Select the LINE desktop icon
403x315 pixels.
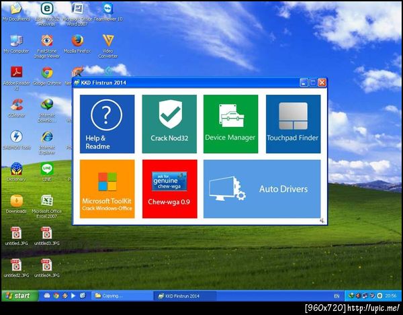tap(47, 172)
